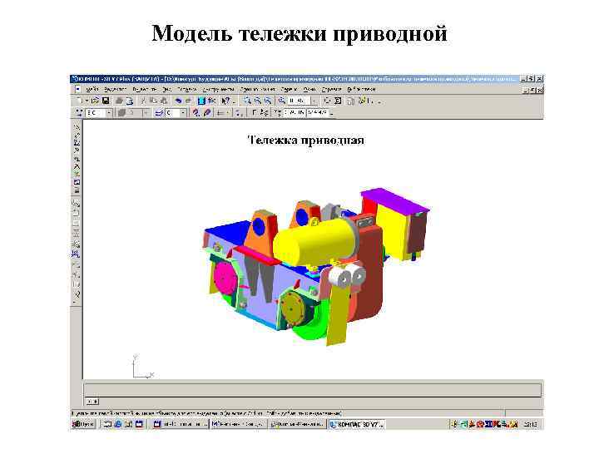This screenshot has height=449, width=599.
Task: Show the whole model
Action: pos(338,101)
